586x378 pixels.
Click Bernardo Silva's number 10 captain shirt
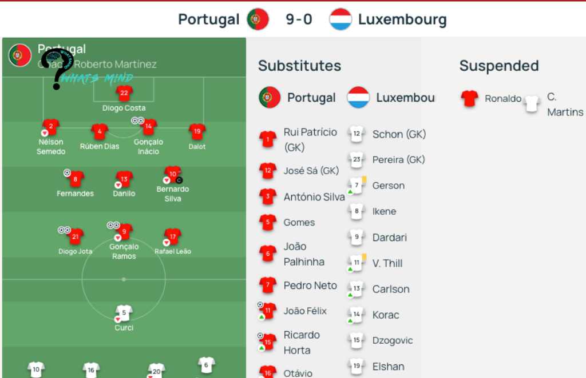[172, 174]
